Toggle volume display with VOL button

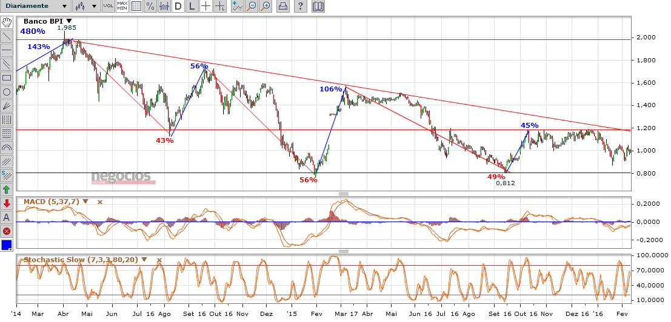108,7
